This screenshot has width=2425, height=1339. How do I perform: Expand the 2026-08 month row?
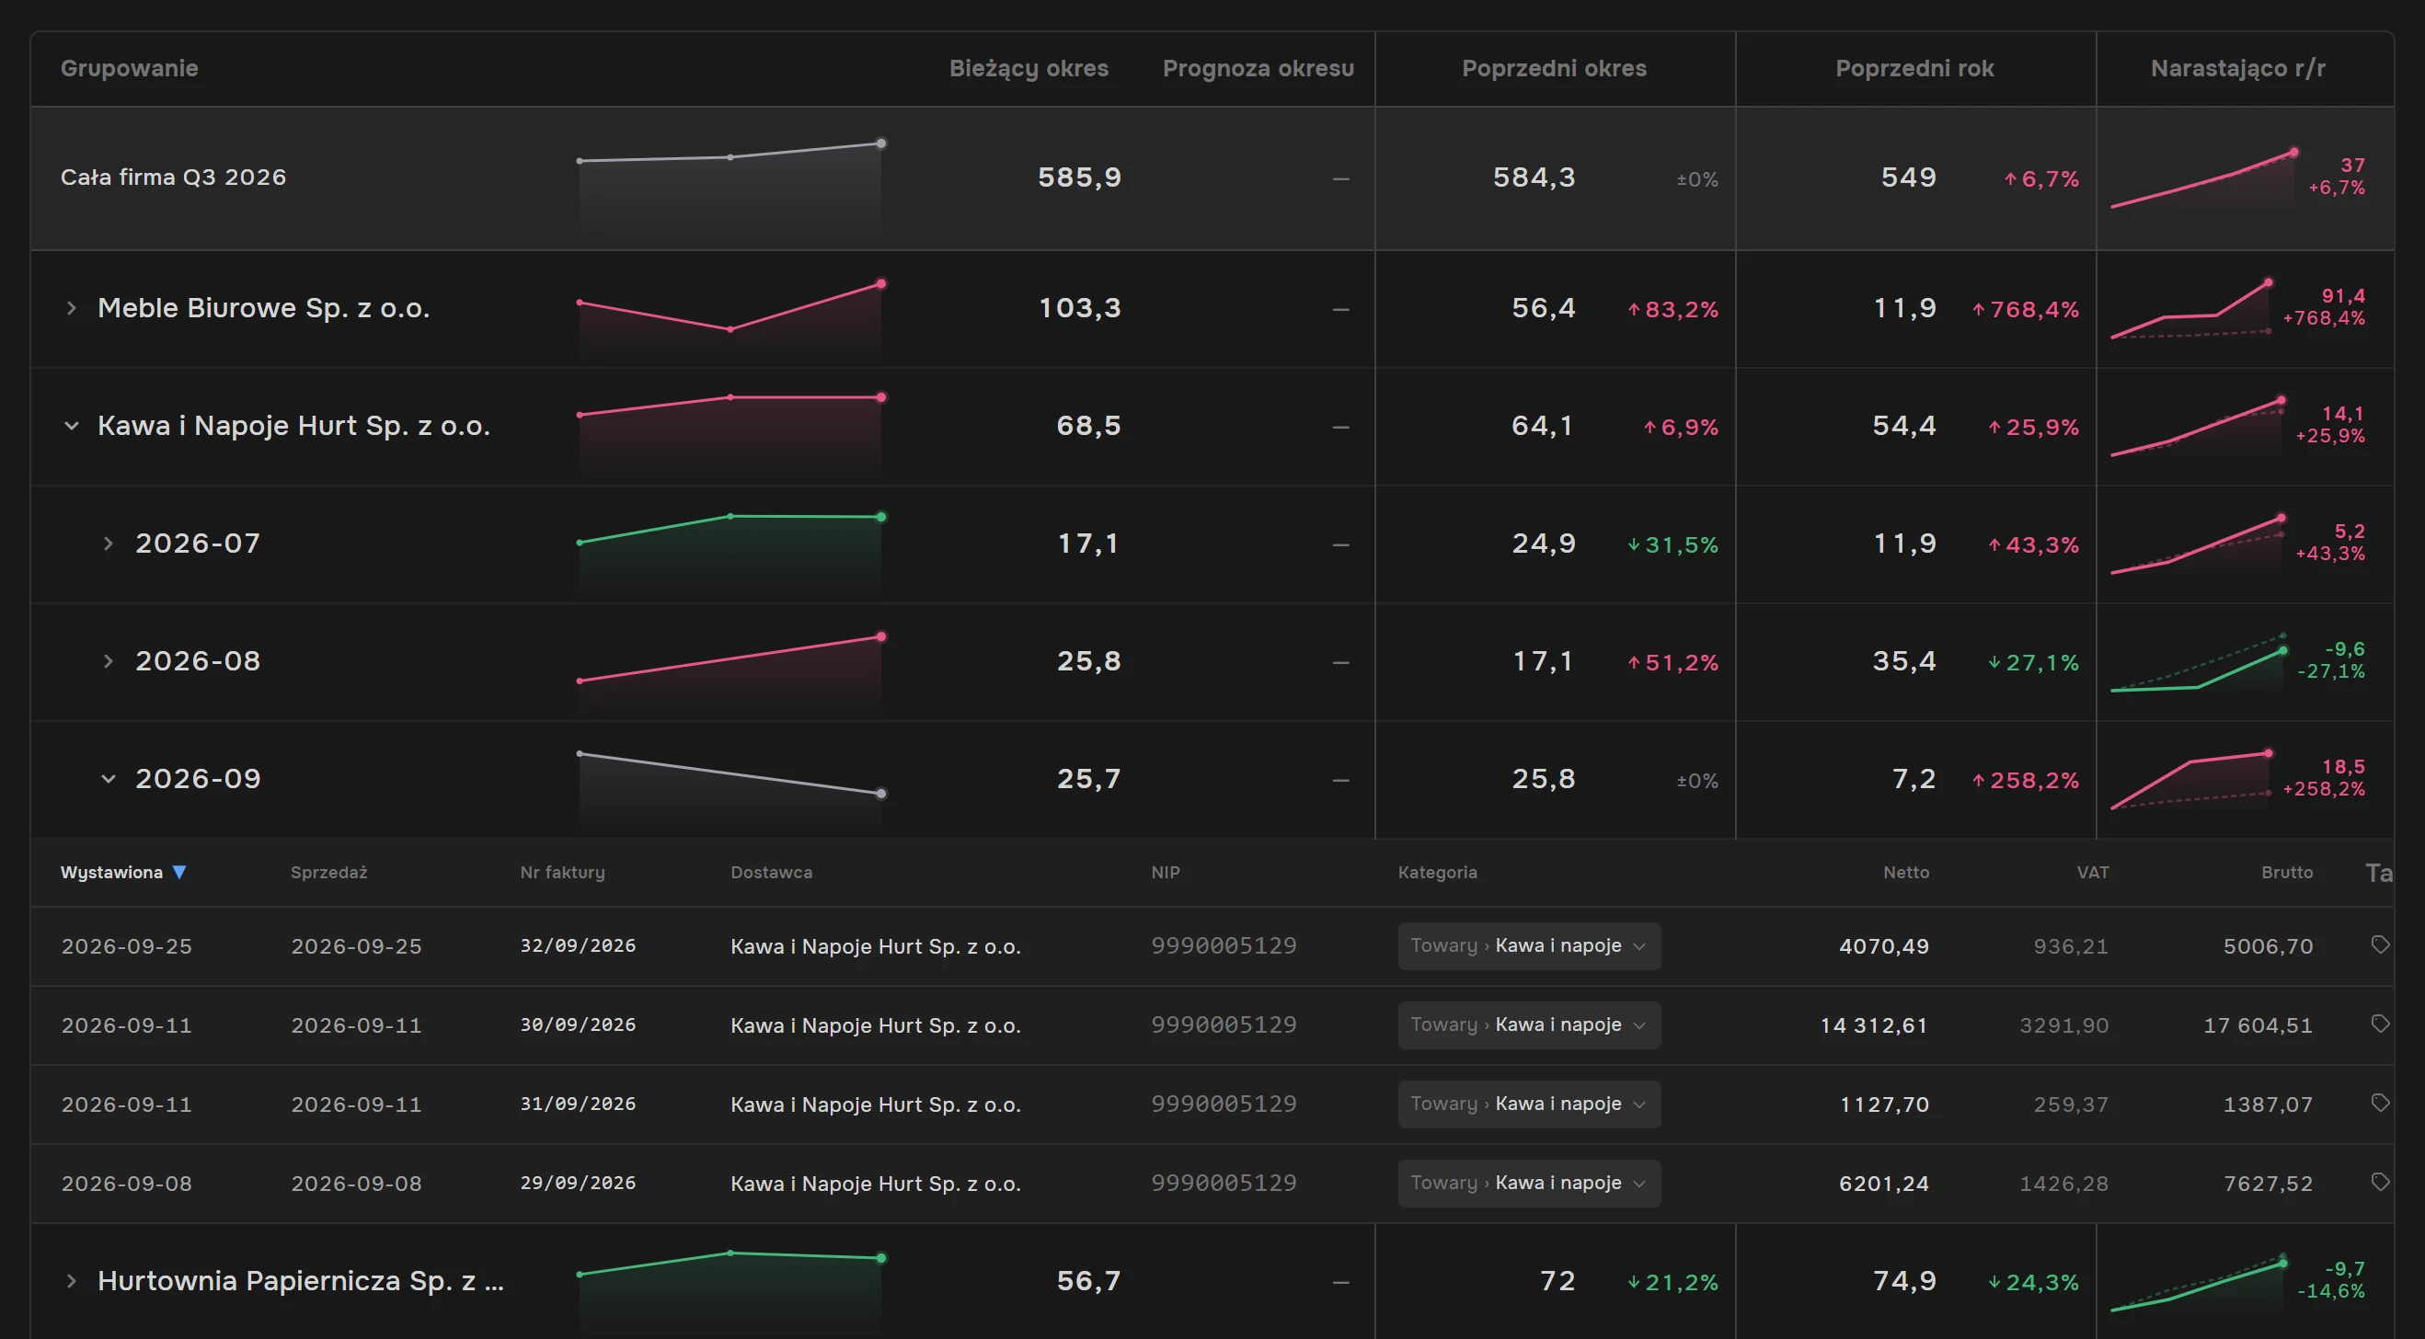(x=109, y=660)
